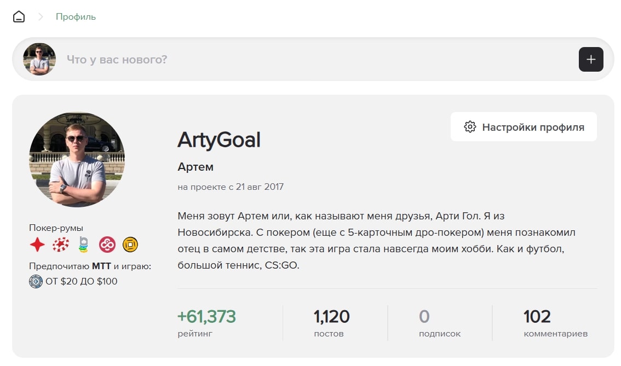Image resolution: width=621 pixels, height=366 pixels.
Task: Click the blue chip icon beside the $20–$100 limit
Action: click(x=36, y=282)
